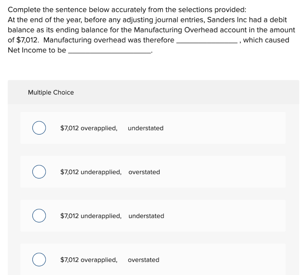Image resolution: width=306 pixels, height=275 pixels.
Task: Click the blank after 'overhead was therefore'
Action: pos(207,40)
